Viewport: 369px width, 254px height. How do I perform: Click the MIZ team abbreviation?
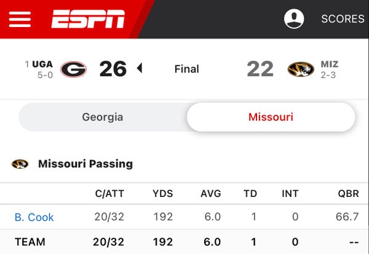[x=330, y=64]
